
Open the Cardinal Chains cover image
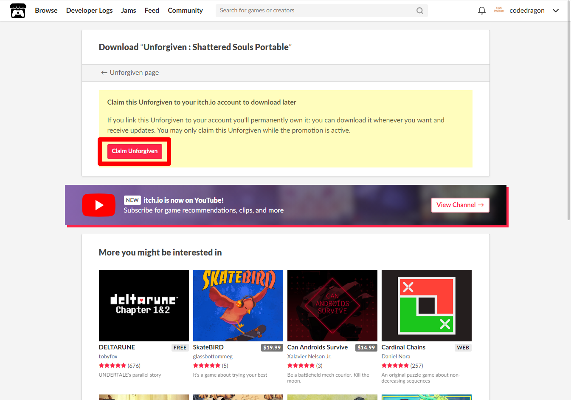tap(427, 306)
